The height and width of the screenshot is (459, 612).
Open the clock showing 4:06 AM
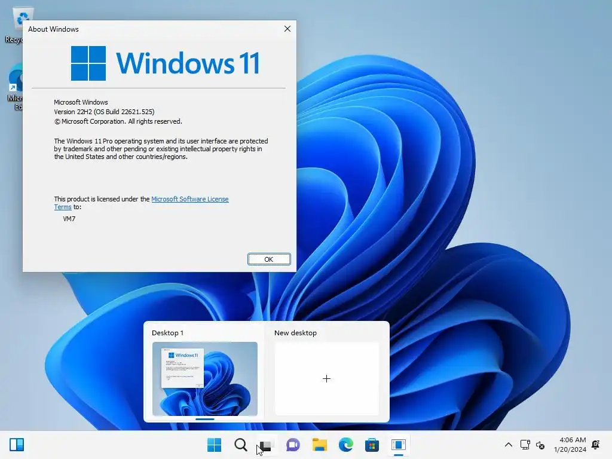point(570,445)
